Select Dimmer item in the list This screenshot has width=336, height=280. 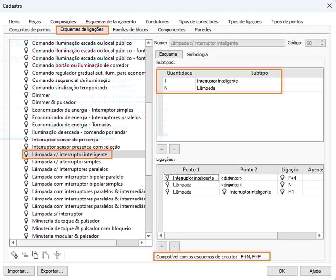tap(41, 95)
